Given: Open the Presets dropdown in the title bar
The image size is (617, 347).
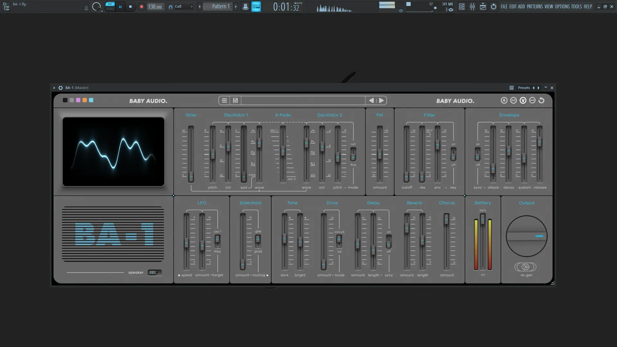Looking at the screenshot, I should point(523,88).
